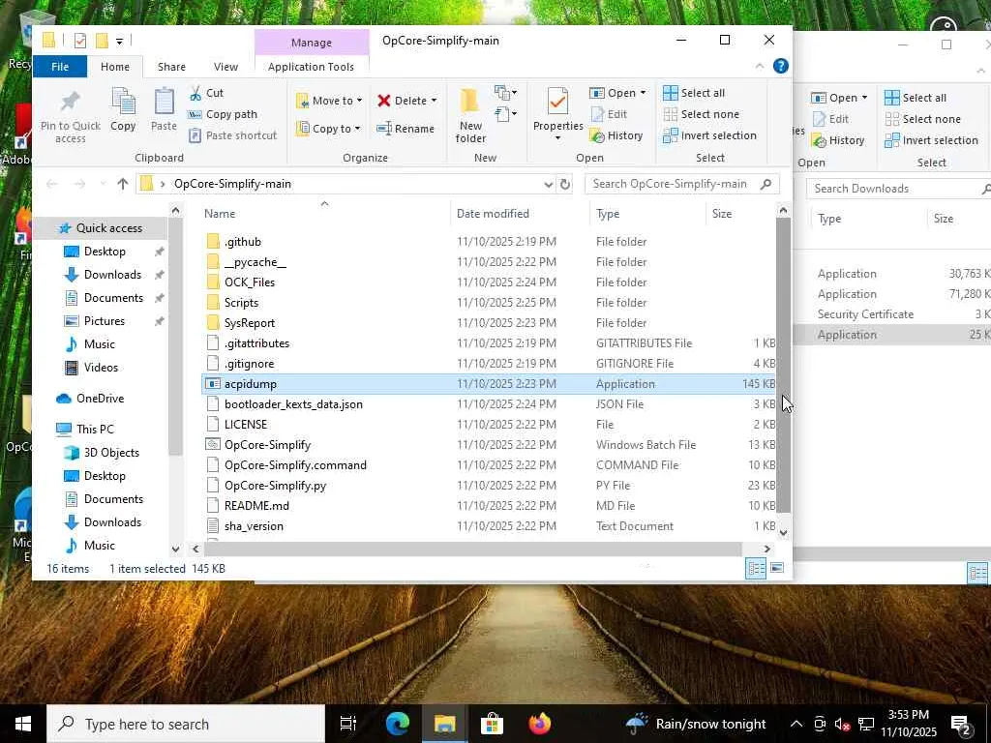The height and width of the screenshot is (743, 991).
Task: Click Copy path in Clipboard group
Action: (x=224, y=114)
